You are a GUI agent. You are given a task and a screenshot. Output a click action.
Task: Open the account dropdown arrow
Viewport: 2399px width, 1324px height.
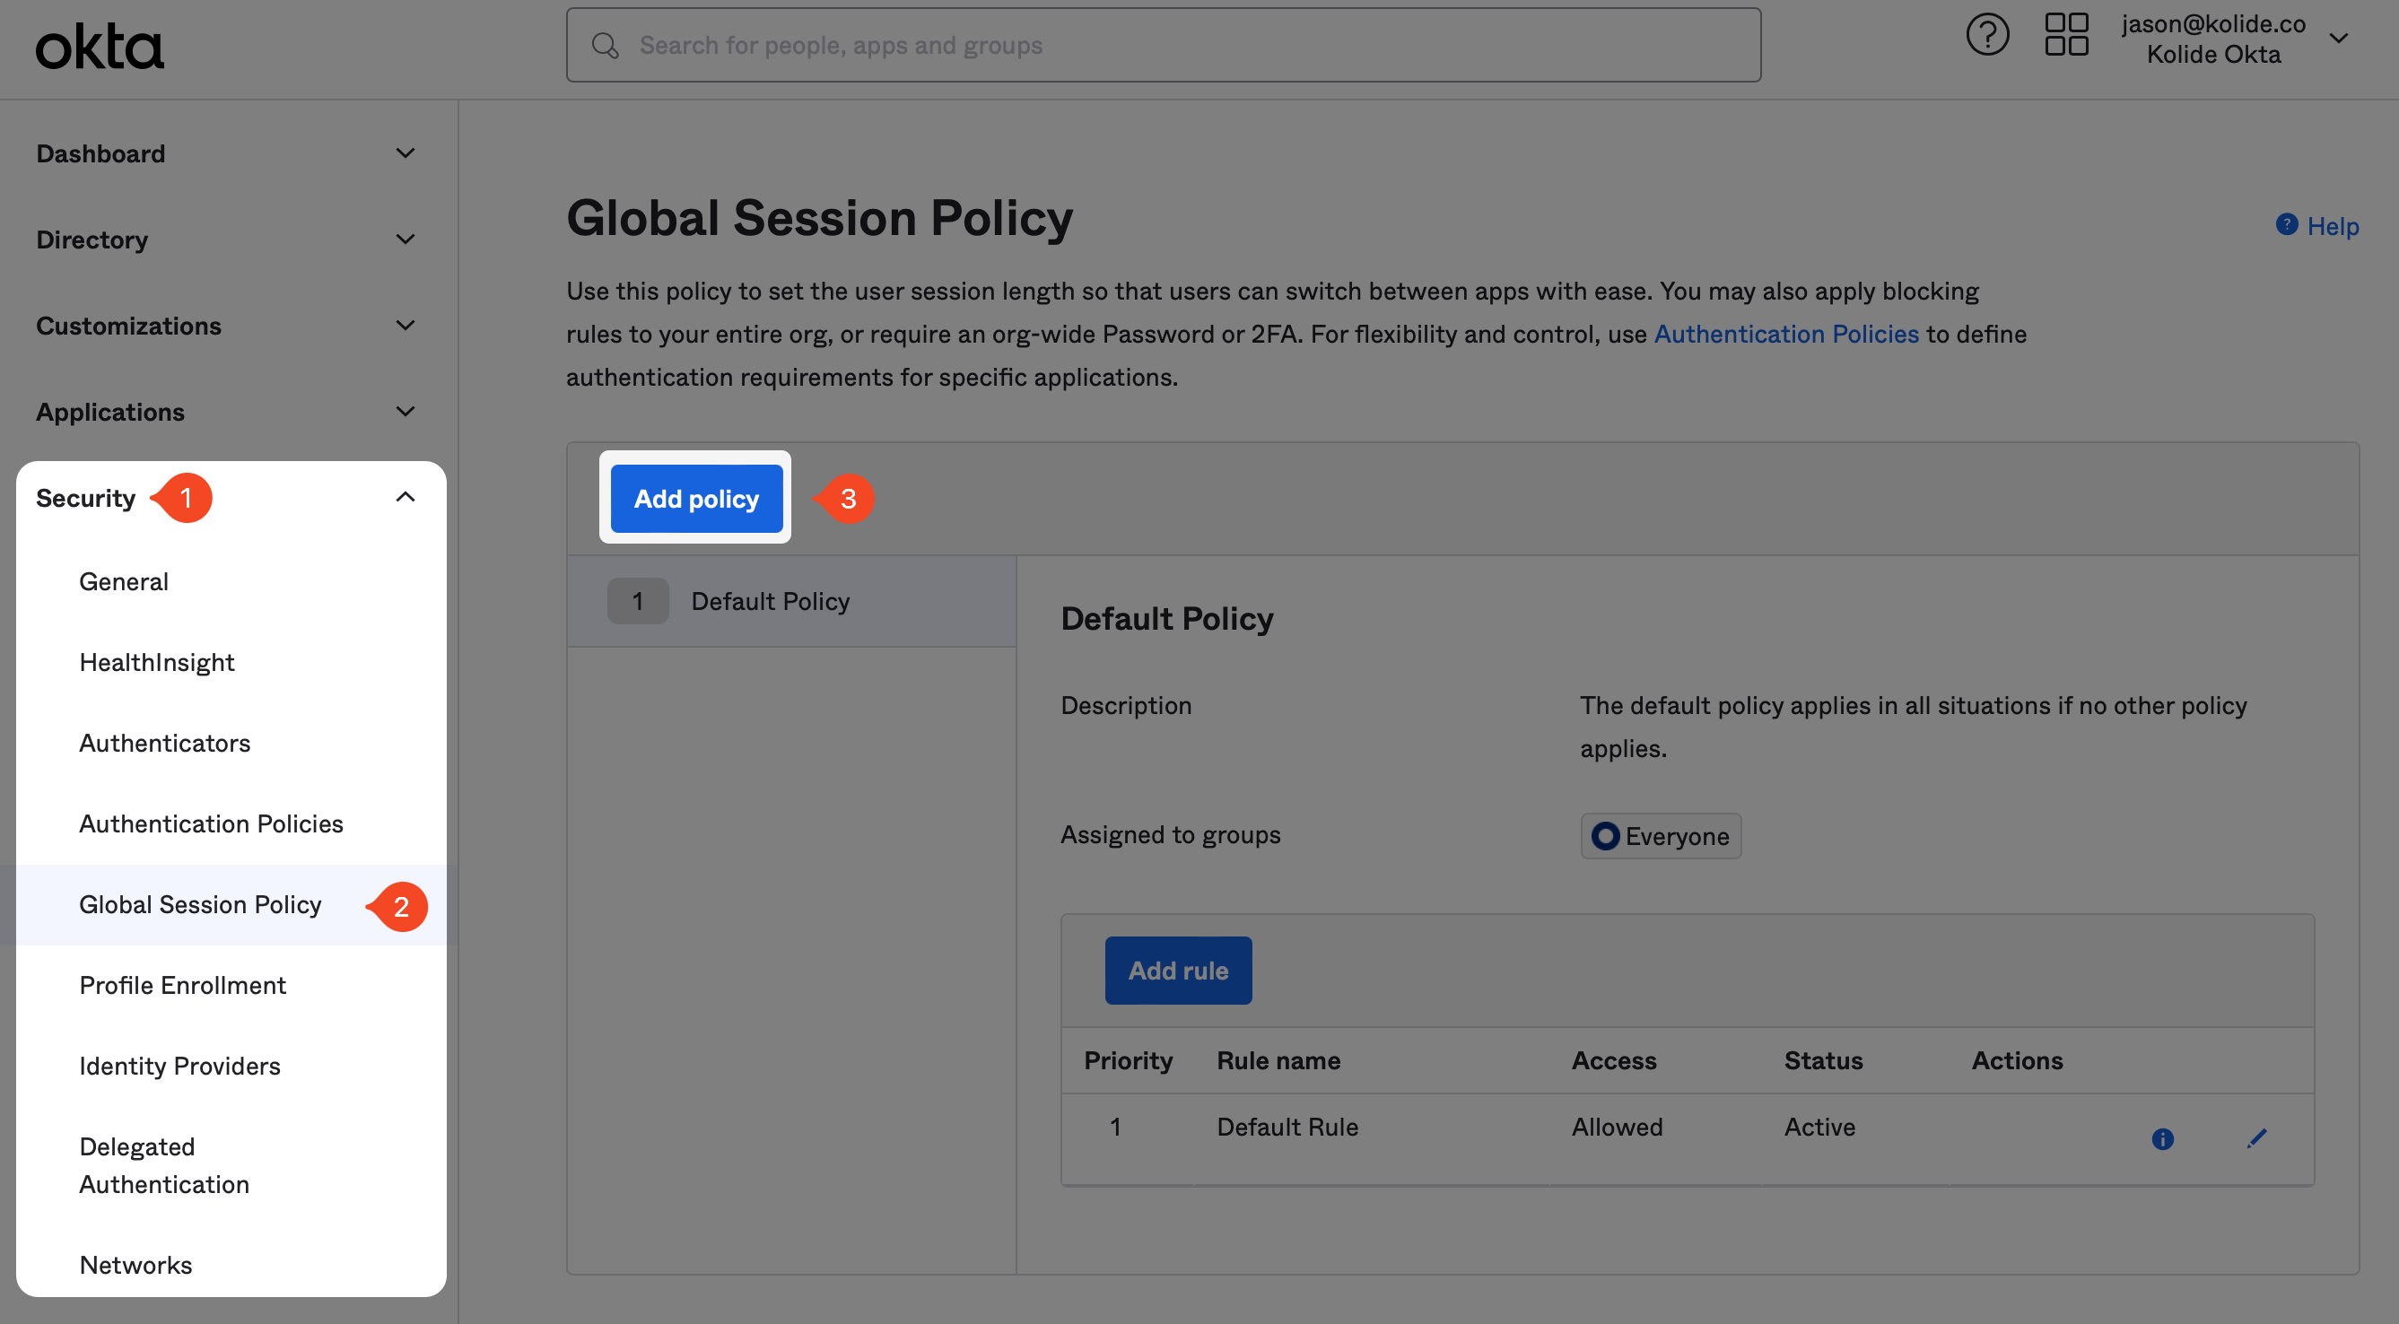click(2339, 39)
